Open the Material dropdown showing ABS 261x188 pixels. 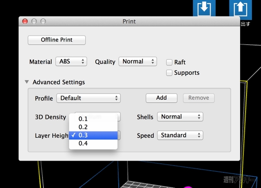[71, 62]
